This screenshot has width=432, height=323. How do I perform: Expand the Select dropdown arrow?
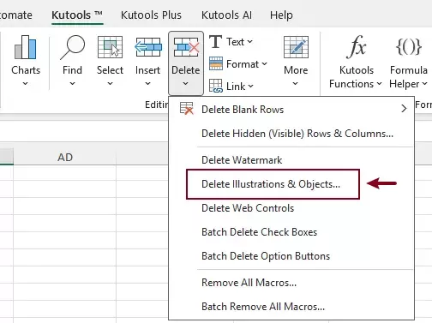(x=110, y=83)
